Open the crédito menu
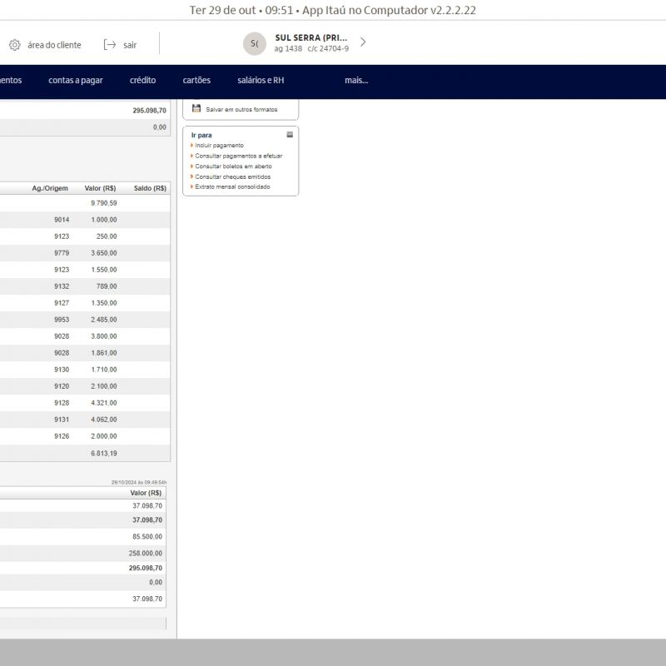This screenshot has height=666, width=666. click(x=142, y=81)
